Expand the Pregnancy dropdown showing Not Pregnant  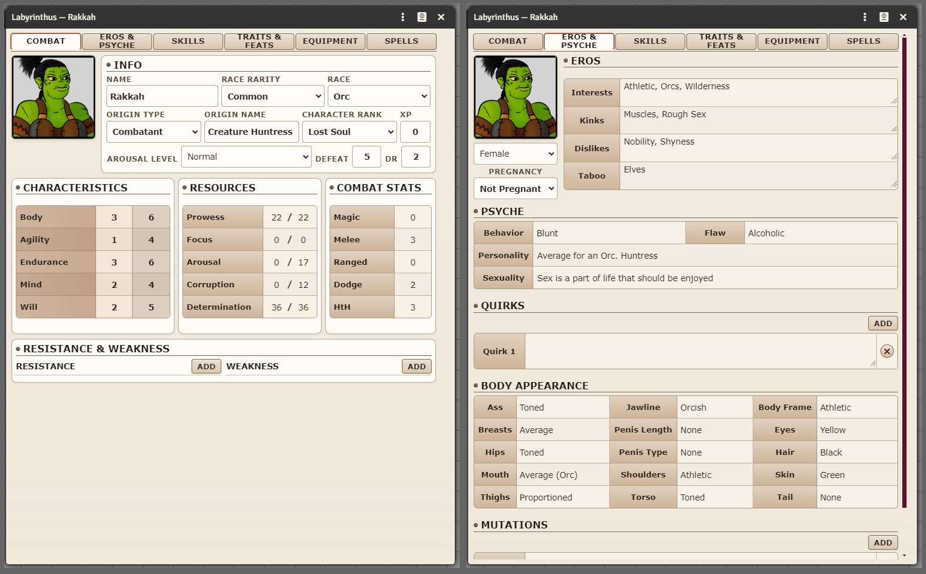(x=516, y=189)
